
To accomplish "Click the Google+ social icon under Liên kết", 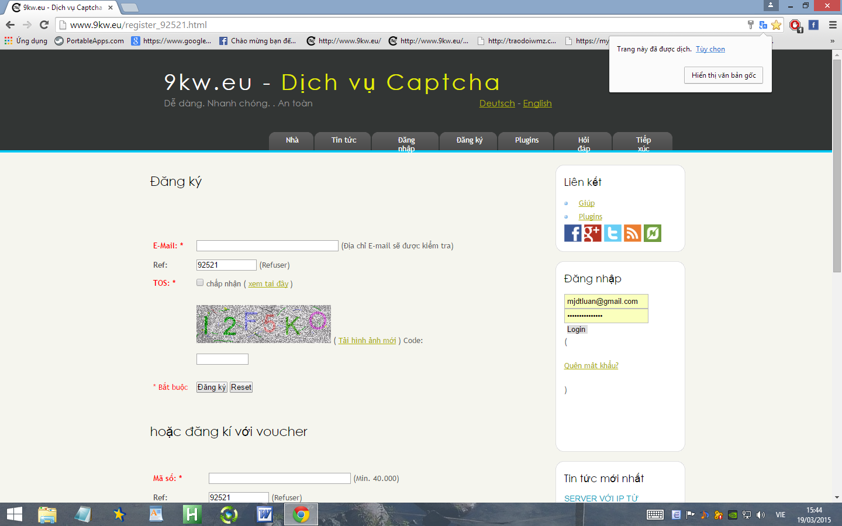I will [593, 233].
